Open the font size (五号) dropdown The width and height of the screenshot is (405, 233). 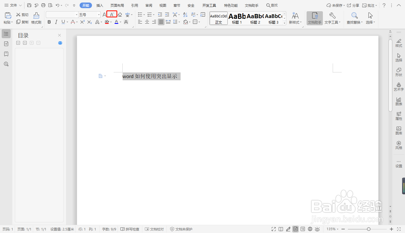pyautogui.click(x=98, y=15)
